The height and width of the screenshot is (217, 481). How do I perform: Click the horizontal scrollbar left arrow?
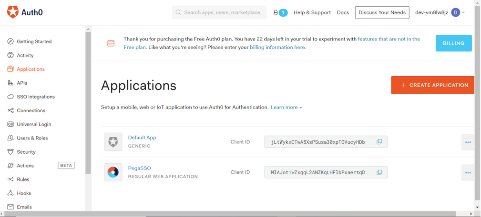coord(2,214)
